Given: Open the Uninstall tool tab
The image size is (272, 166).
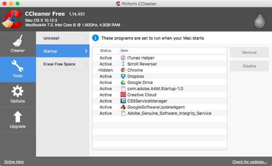Looking at the screenshot, I should pos(63,38).
